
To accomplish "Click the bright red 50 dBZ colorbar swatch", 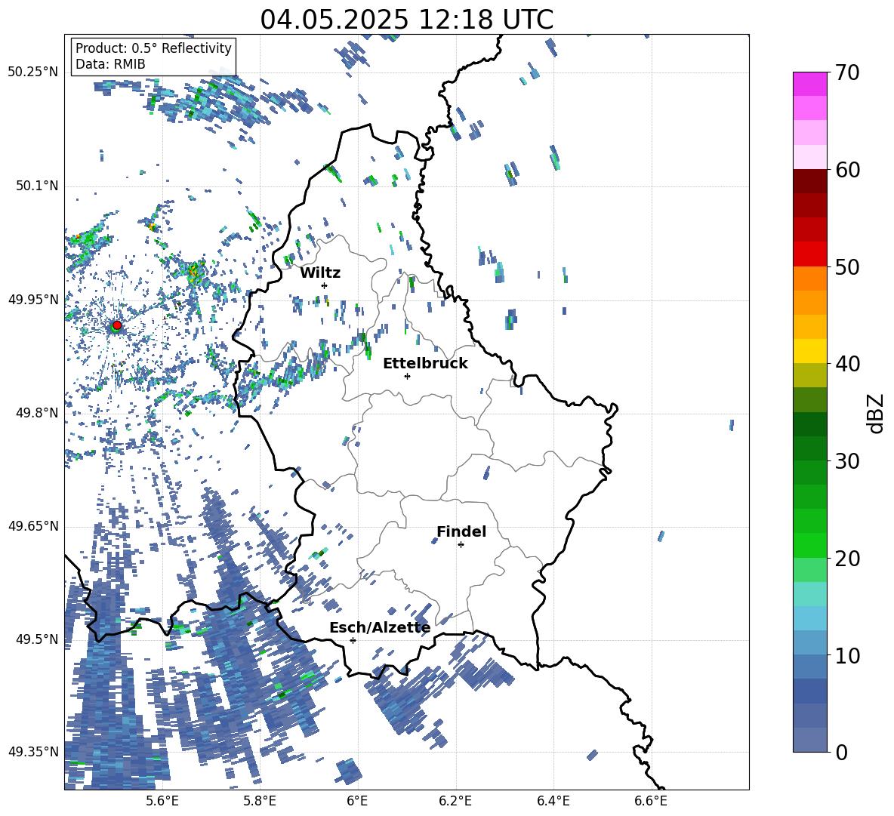I will [x=809, y=254].
